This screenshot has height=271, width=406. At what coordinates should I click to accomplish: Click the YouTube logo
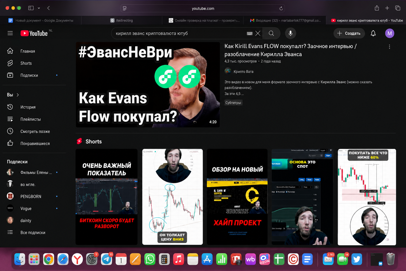(34, 33)
